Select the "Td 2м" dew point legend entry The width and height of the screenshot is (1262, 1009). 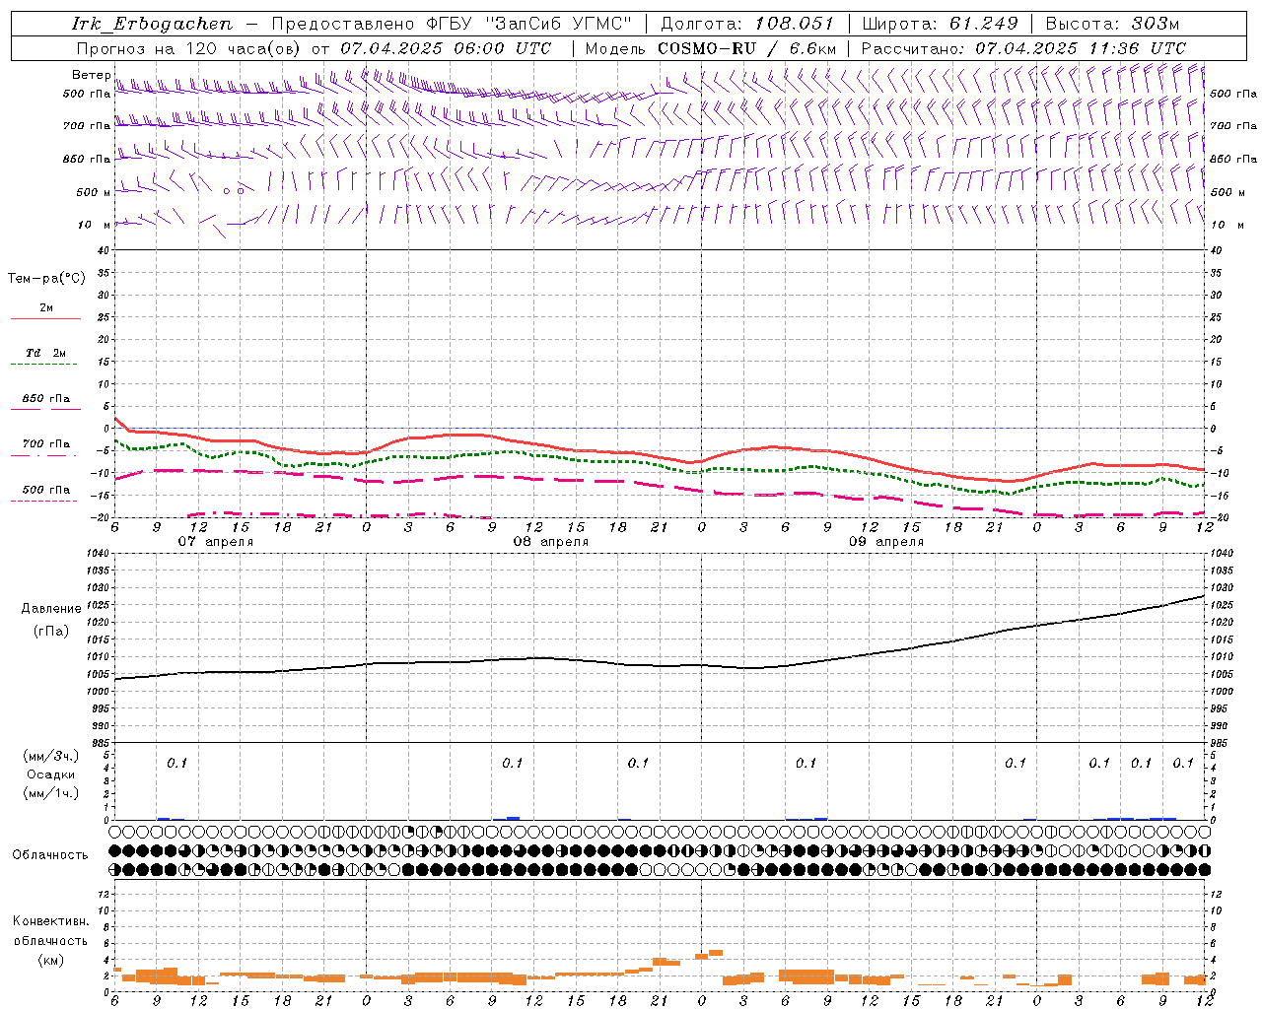[x=46, y=353]
